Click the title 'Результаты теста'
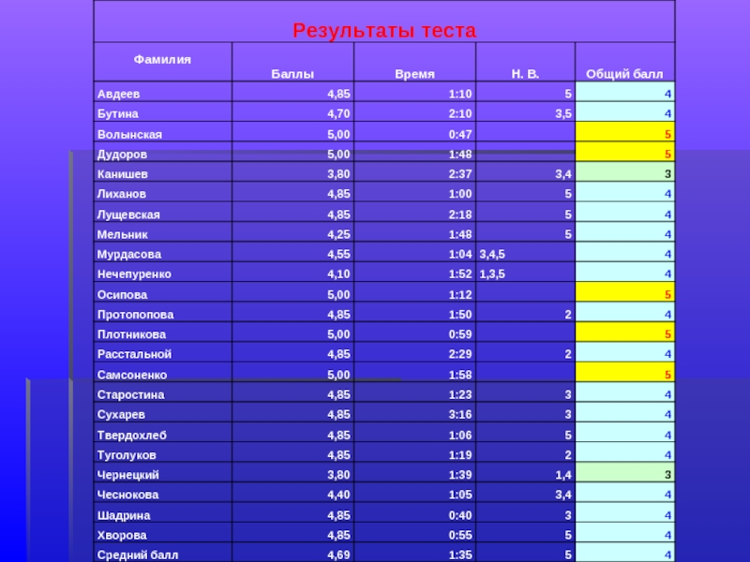The image size is (750, 562). click(384, 31)
